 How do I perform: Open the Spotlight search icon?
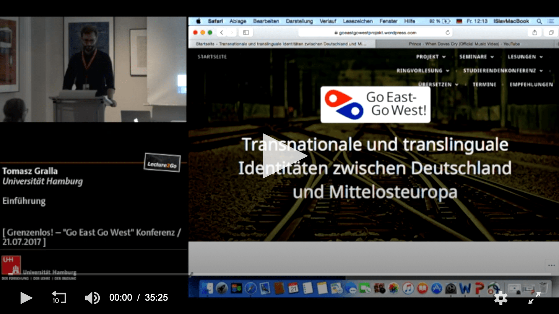(539, 21)
